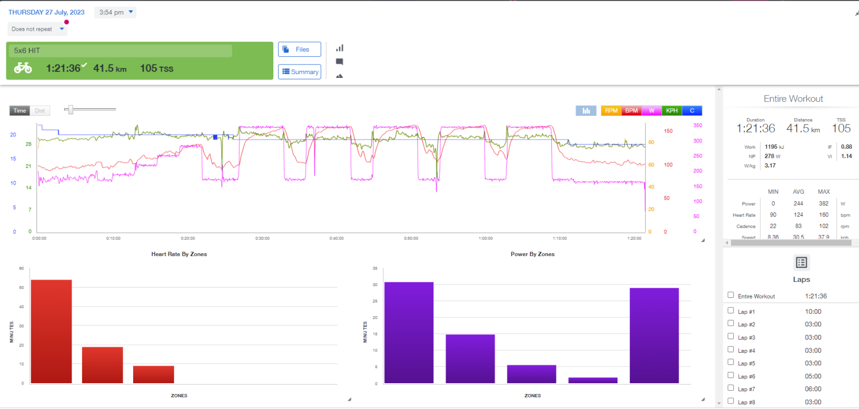Open the workout comments icon
This screenshot has height=409, width=859.
click(339, 62)
